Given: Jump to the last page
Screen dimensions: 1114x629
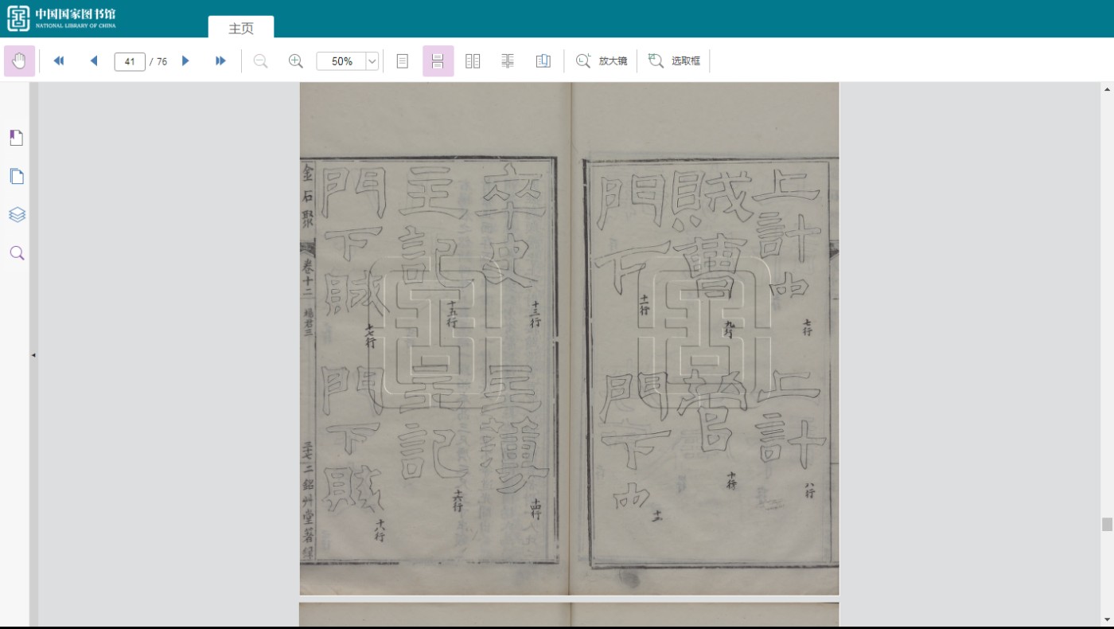Looking at the screenshot, I should [x=220, y=61].
